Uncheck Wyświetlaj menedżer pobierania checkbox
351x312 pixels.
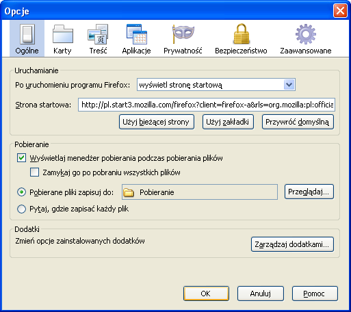tap(21, 158)
